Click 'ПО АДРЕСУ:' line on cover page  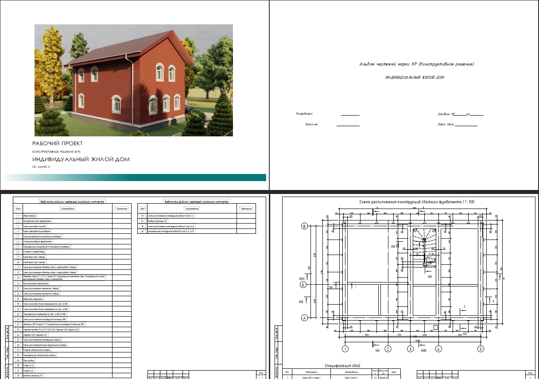coord(42,167)
